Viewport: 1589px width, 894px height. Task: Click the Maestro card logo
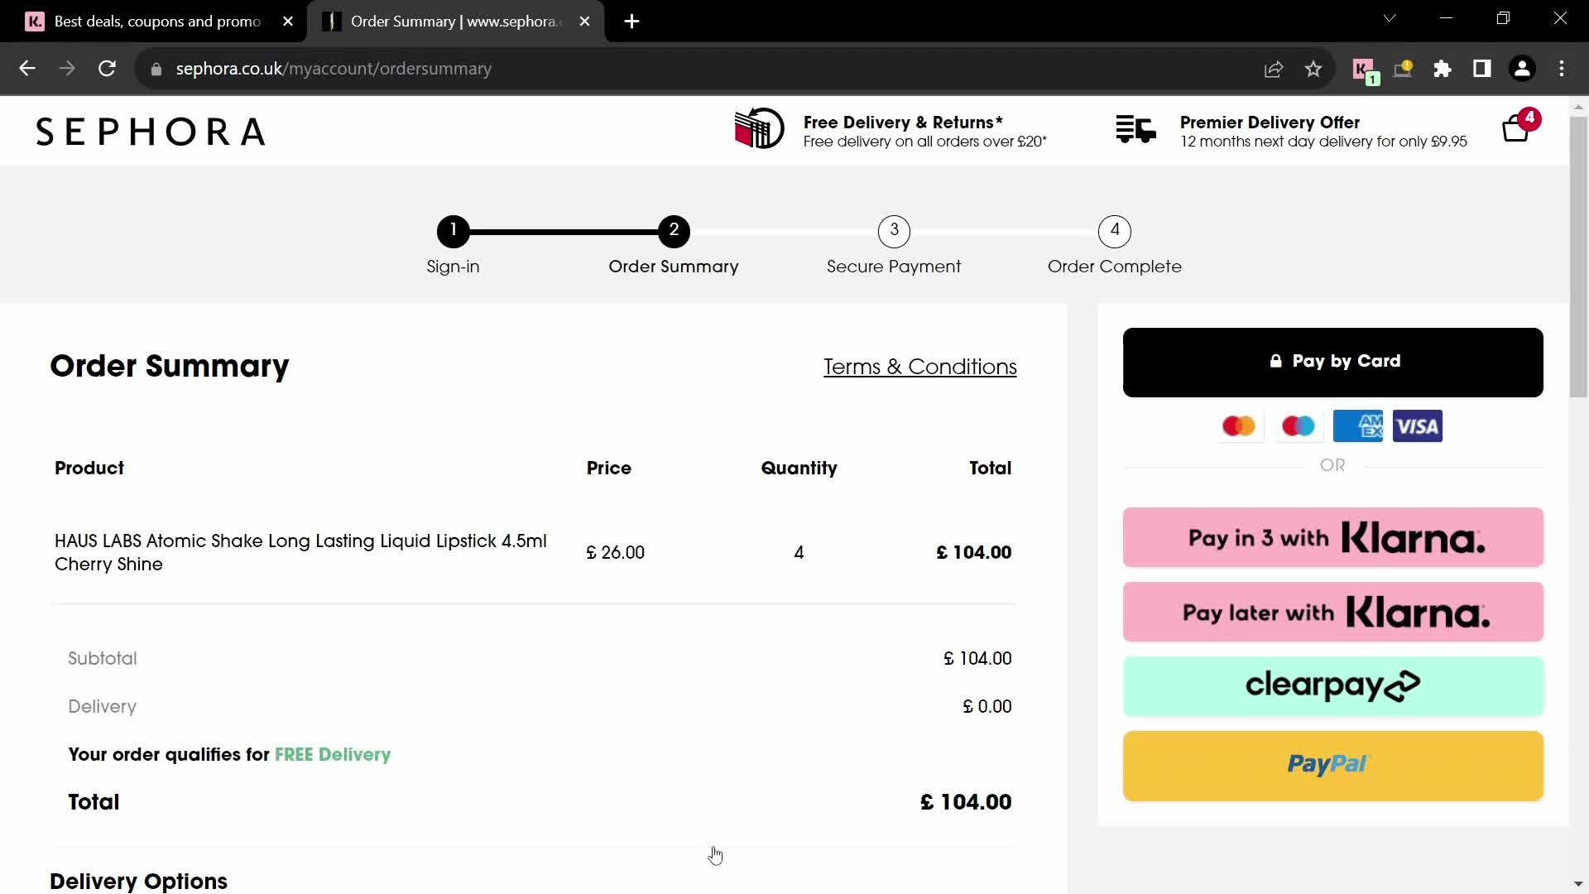(1298, 426)
